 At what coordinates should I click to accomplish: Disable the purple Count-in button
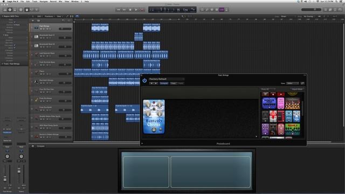pyautogui.click(x=222, y=10)
